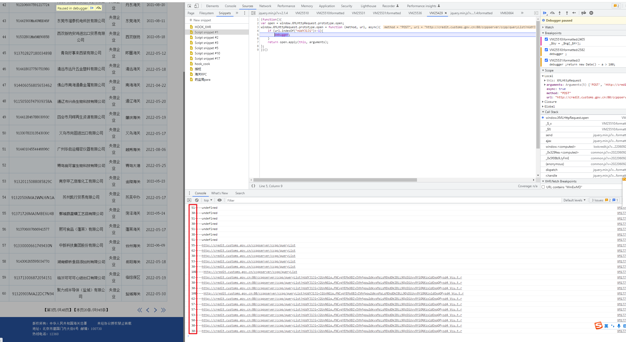Collapse the Scope section
Viewport: 626px width, 342px height.
[549, 70]
